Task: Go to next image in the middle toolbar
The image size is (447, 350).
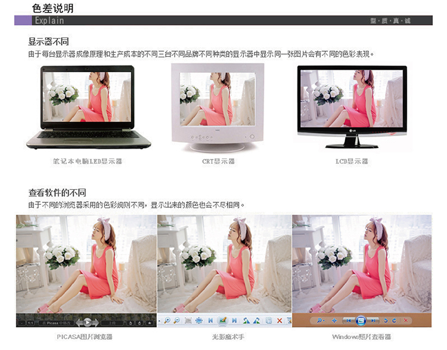Action: coord(234,321)
